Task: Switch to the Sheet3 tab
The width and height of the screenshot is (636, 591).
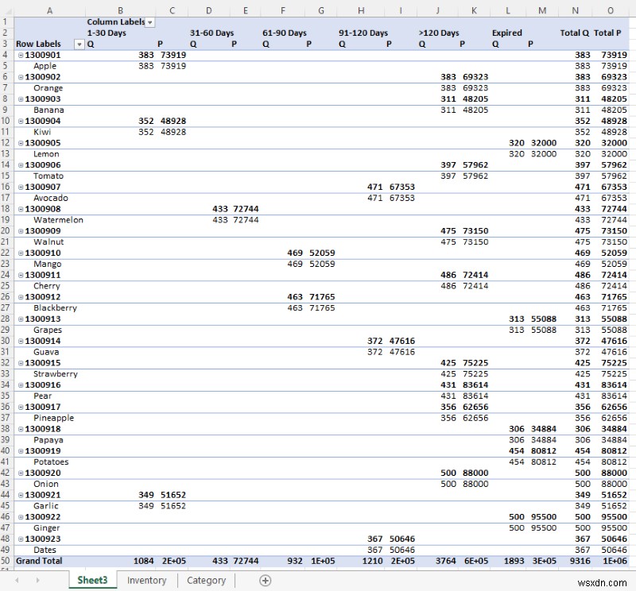Action: click(92, 580)
